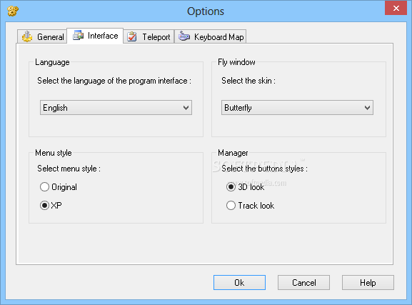Confirm settings with the Ok button
Viewport: 412px width, 305px height.
tap(239, 283)
